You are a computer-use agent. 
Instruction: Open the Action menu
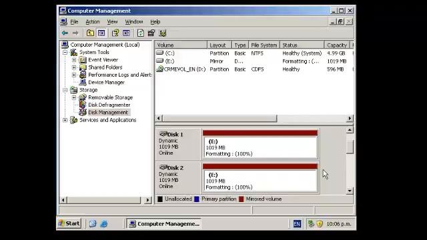click(93, 22)
